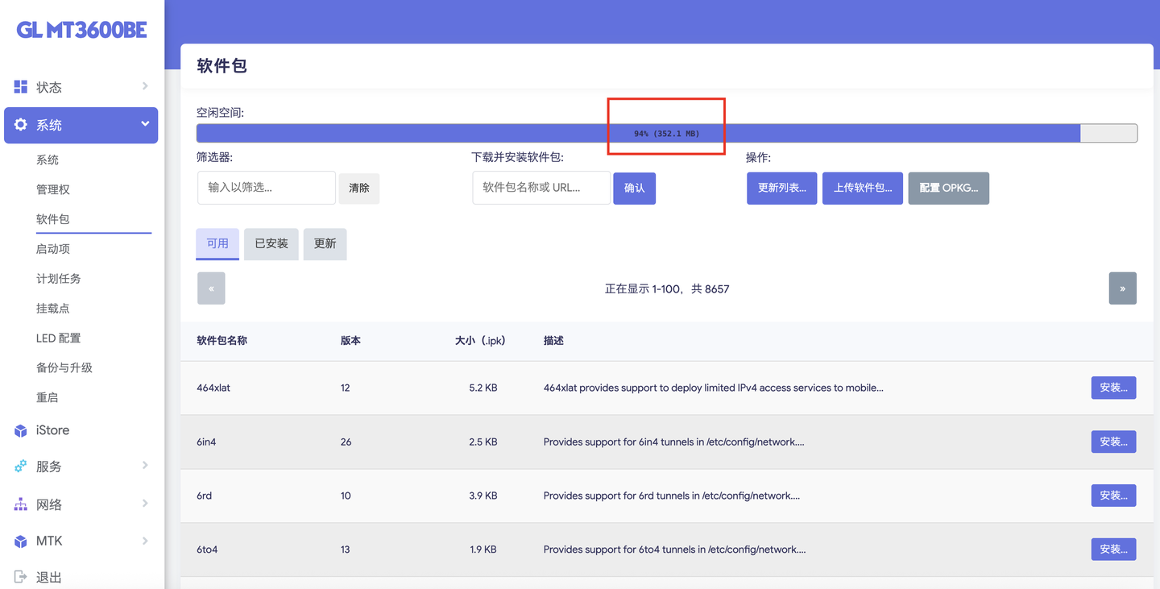Screen dimensions: 1160x589
Task: Click the 描述 column header
Action: tap(553, 341)
